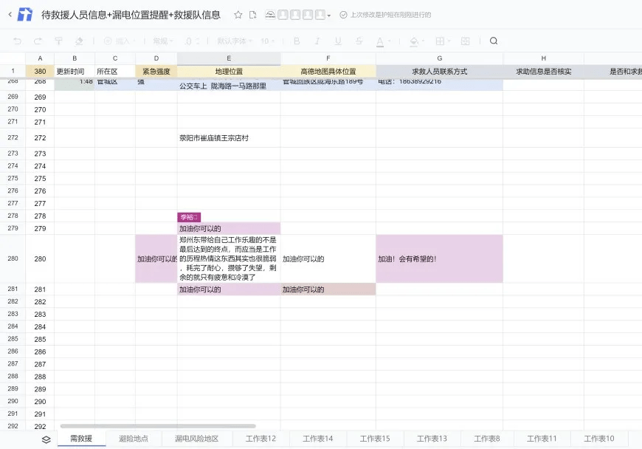Switch to the 工作表8 sheet tab

click(487, 439)
